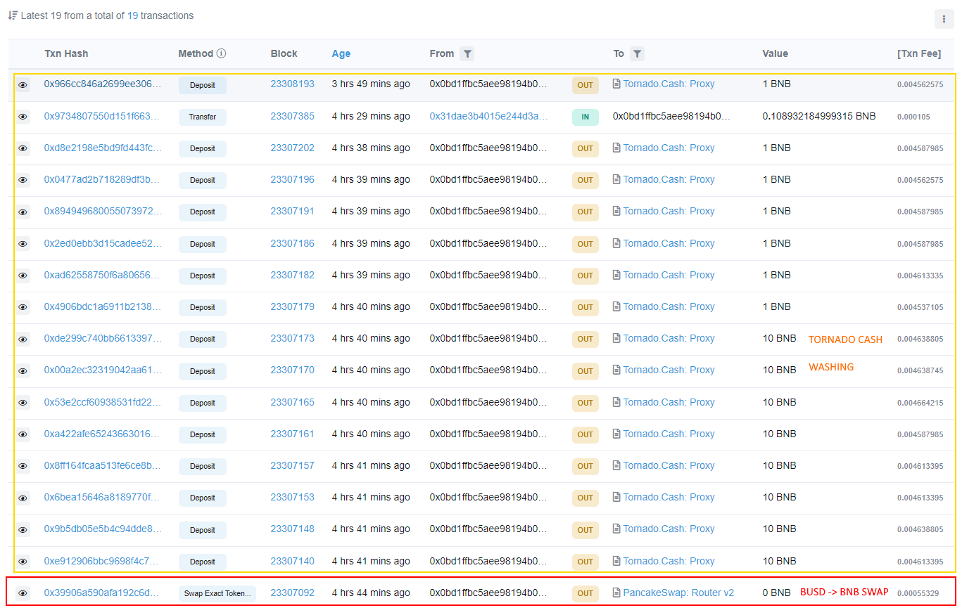Select the 0.108932184999315 BNB value
The image size is (962, 608).
(819, 116)
